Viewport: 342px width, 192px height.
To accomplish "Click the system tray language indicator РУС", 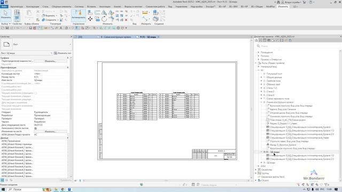I will pyautogui.click(x=322, y=189).
